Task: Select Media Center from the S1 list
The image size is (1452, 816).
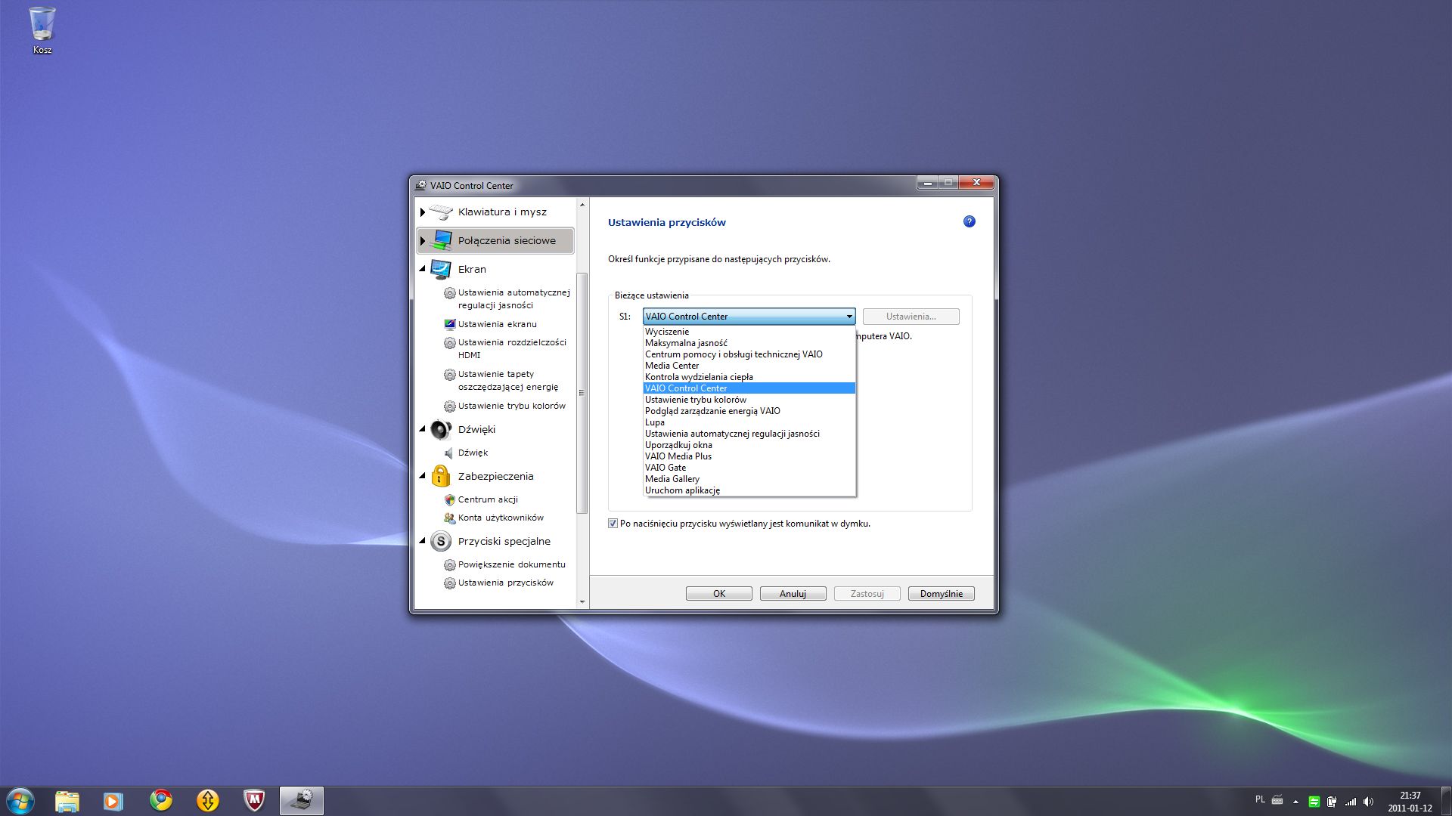Action: [749, 366]
